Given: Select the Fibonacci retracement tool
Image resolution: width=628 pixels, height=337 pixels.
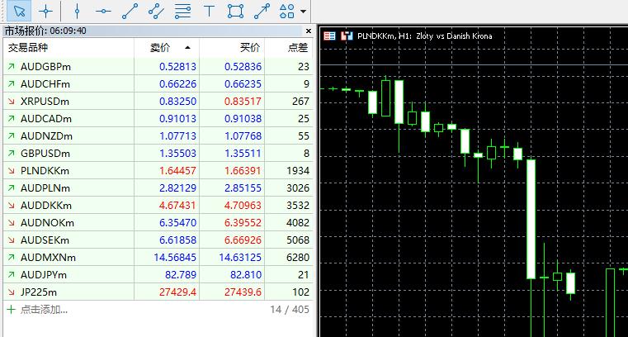Looking at the screenshot, I should [182, 11].
